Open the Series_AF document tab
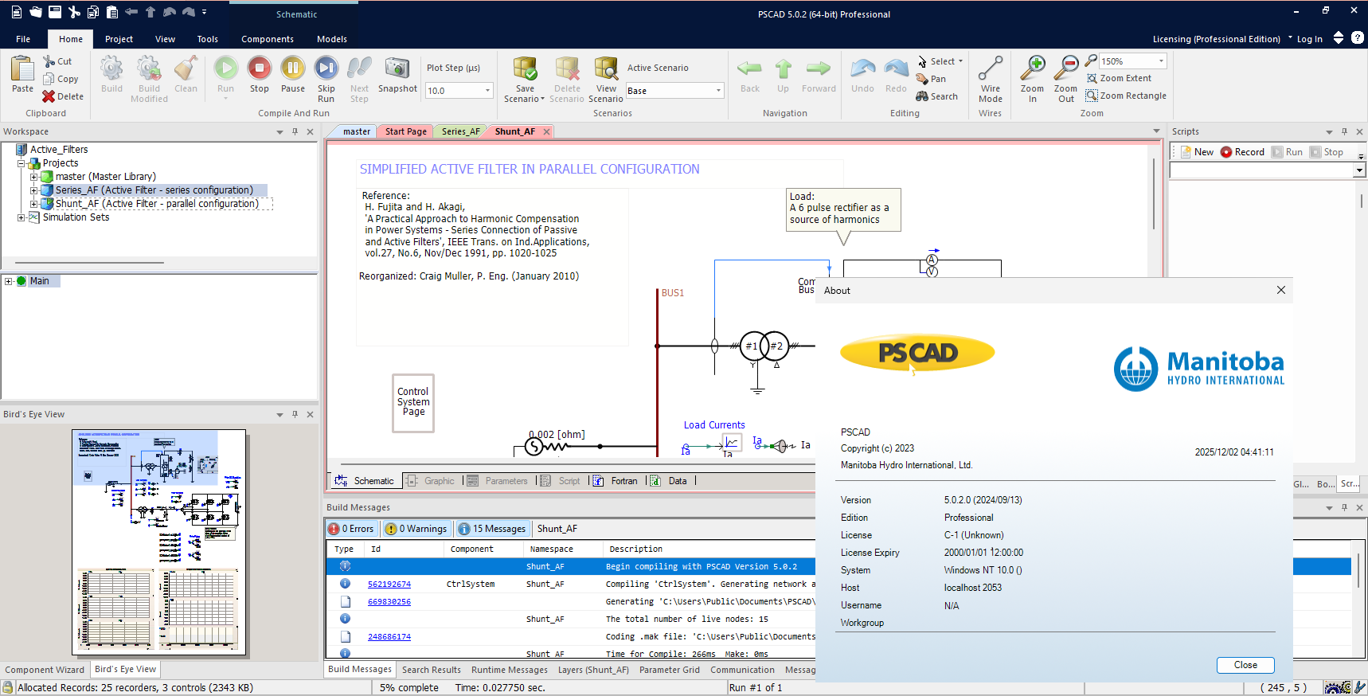1368x696 pixels. pyautogui.click(x=460, y=131)
